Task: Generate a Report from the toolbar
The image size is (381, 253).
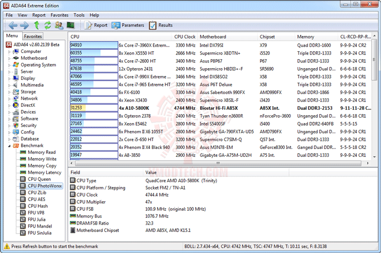Action: pos(96,25)
